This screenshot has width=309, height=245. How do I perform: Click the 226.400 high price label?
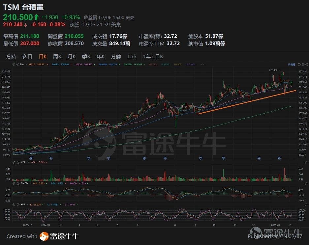pos(273,70)
